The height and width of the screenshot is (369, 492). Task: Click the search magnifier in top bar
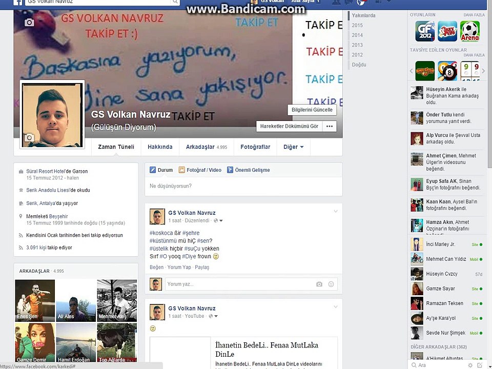point(175,2)
